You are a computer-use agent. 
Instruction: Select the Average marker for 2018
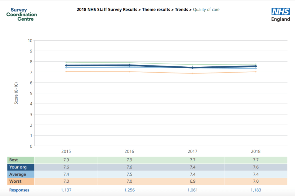(256, 68)
